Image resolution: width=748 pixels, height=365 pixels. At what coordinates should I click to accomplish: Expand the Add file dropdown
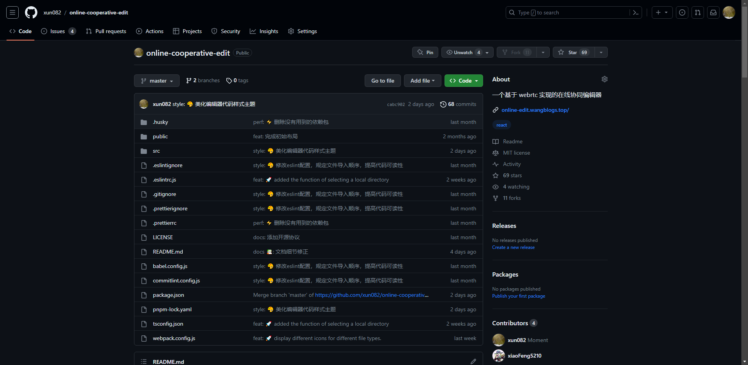coord(422,81)
